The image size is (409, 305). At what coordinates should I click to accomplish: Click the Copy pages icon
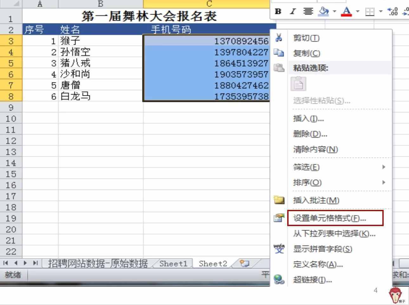pos(279,53)
